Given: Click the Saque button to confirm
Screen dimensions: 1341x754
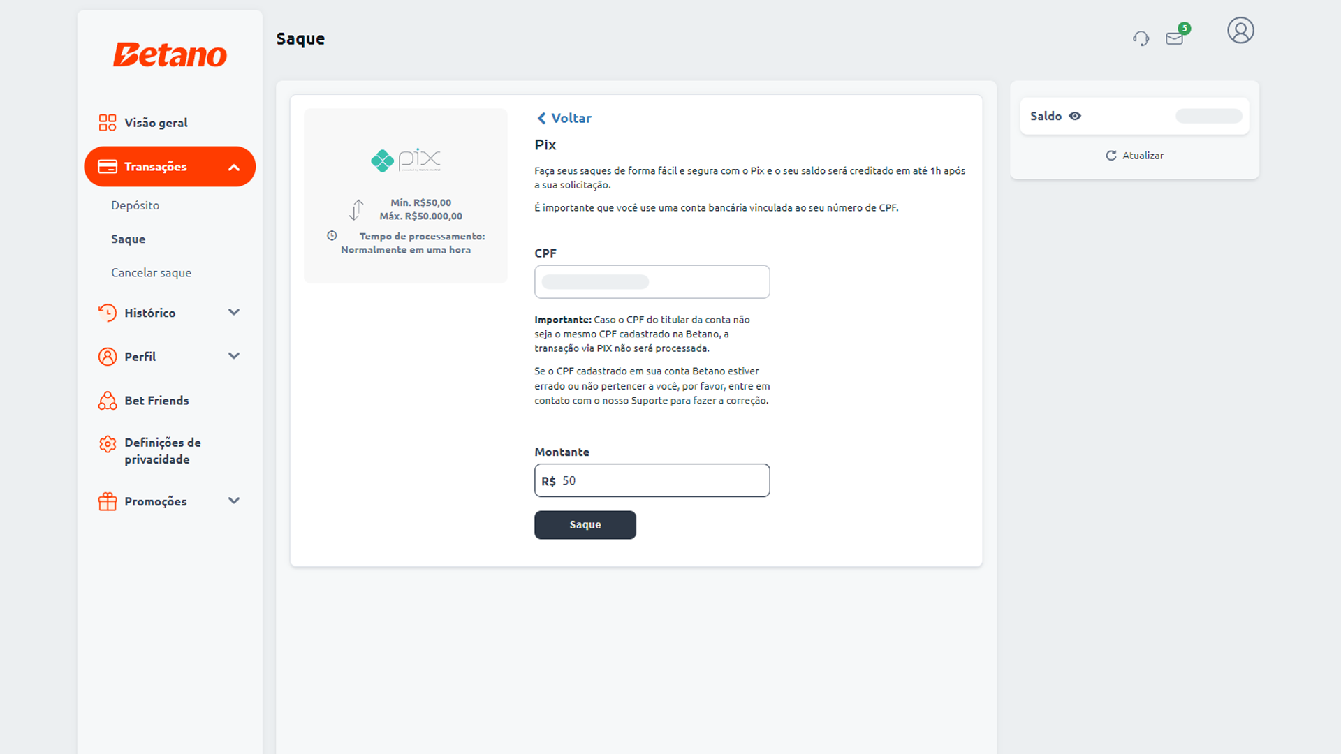Looking at the screenshot, I should click(585, 525).
